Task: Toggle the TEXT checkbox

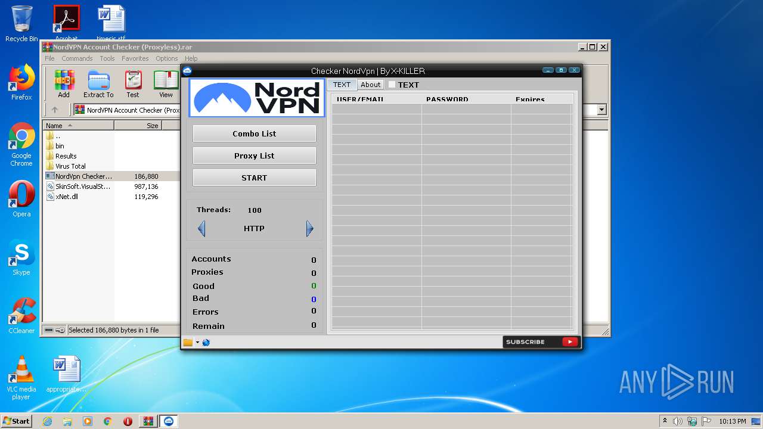Action: coord(392,85)
